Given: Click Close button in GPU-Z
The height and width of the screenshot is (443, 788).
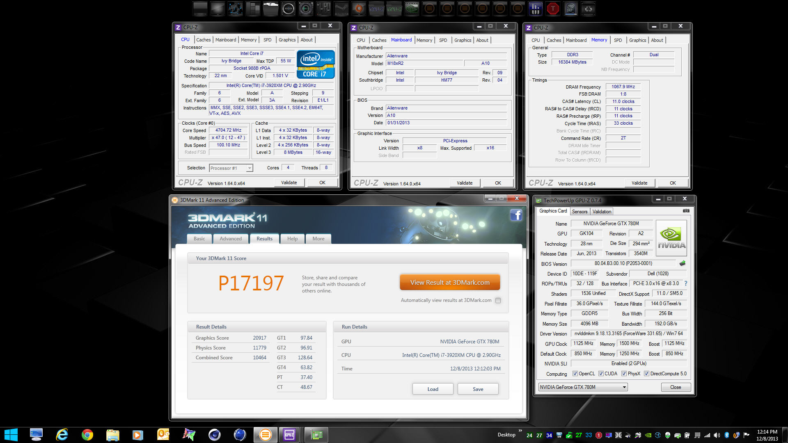Looking at the screenshot, I should pos(676,387).
